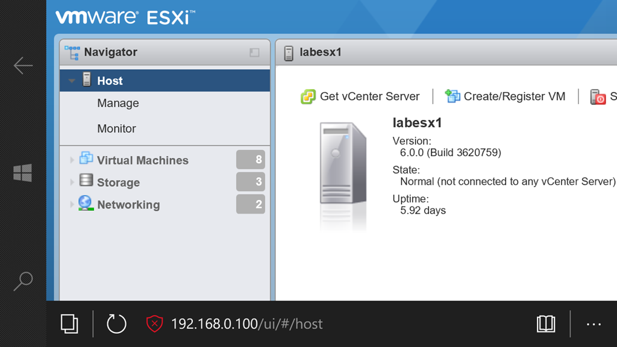Click the Navigator panel title
617x347 pixels.
tap(111, 52)
